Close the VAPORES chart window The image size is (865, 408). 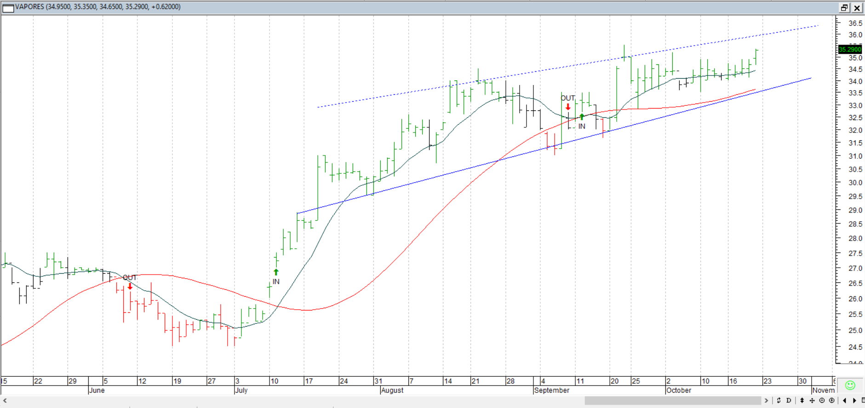tap(857, 8)
